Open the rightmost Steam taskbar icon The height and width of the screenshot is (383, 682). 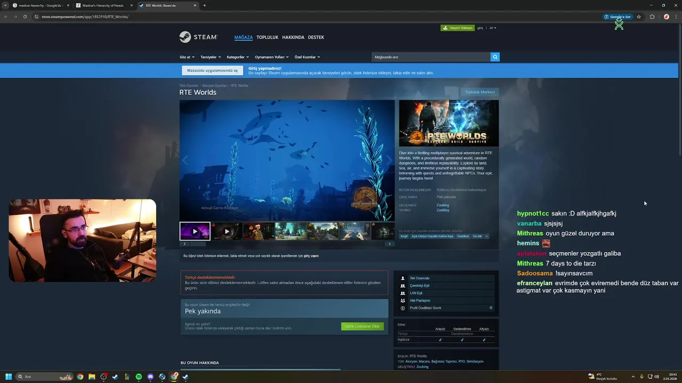[185, 377]
